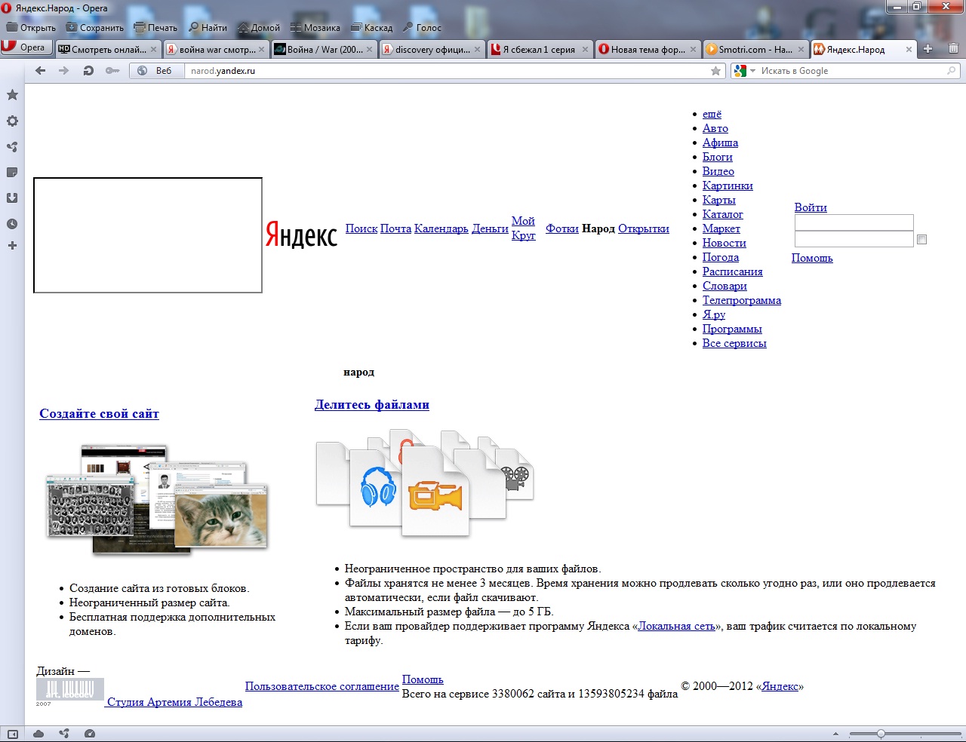Viewport: 966px width, 742px height.
Task: Open the Почта link
Action: tap(395, 228)
